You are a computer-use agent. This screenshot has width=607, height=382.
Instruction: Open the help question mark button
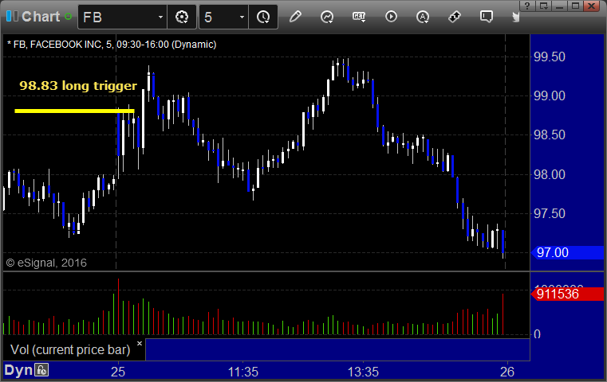tap(527, 6)
